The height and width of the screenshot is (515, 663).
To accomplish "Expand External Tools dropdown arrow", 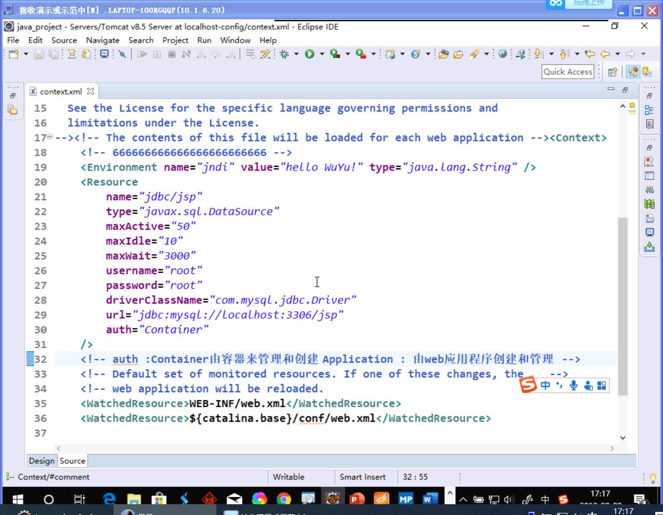I will (x=373, y=54).
